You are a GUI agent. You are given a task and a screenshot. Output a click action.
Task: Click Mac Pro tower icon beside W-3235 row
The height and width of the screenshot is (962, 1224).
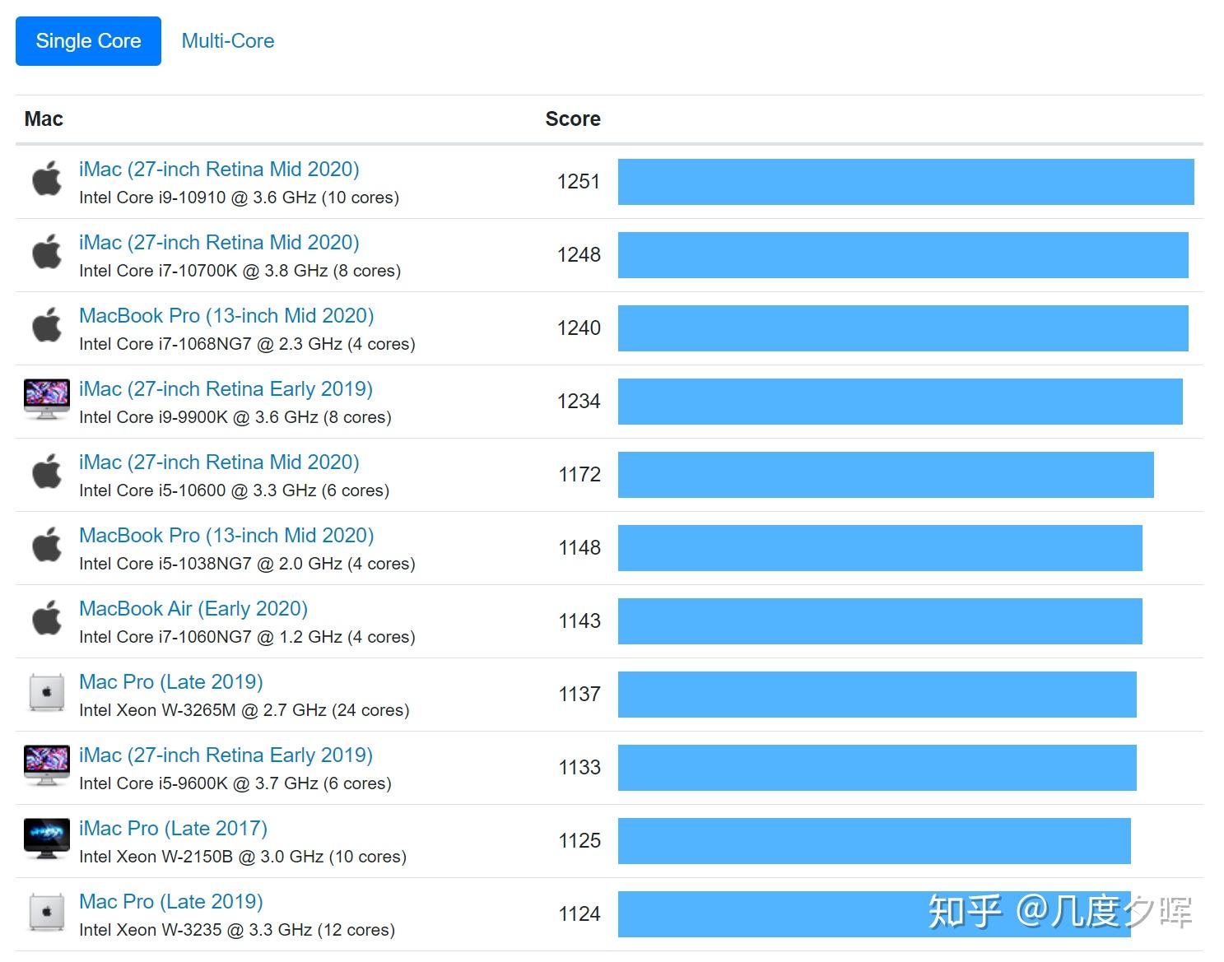click(x=47, y=912)
